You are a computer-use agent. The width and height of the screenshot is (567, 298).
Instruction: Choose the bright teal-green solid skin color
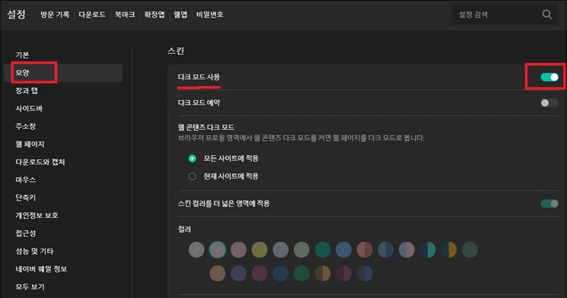322,250
